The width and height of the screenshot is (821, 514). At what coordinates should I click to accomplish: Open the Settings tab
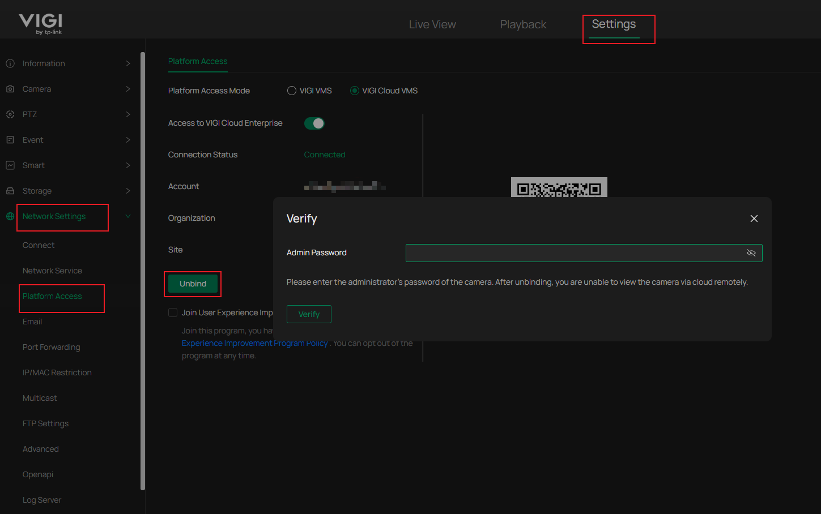(x=614, y=24)
